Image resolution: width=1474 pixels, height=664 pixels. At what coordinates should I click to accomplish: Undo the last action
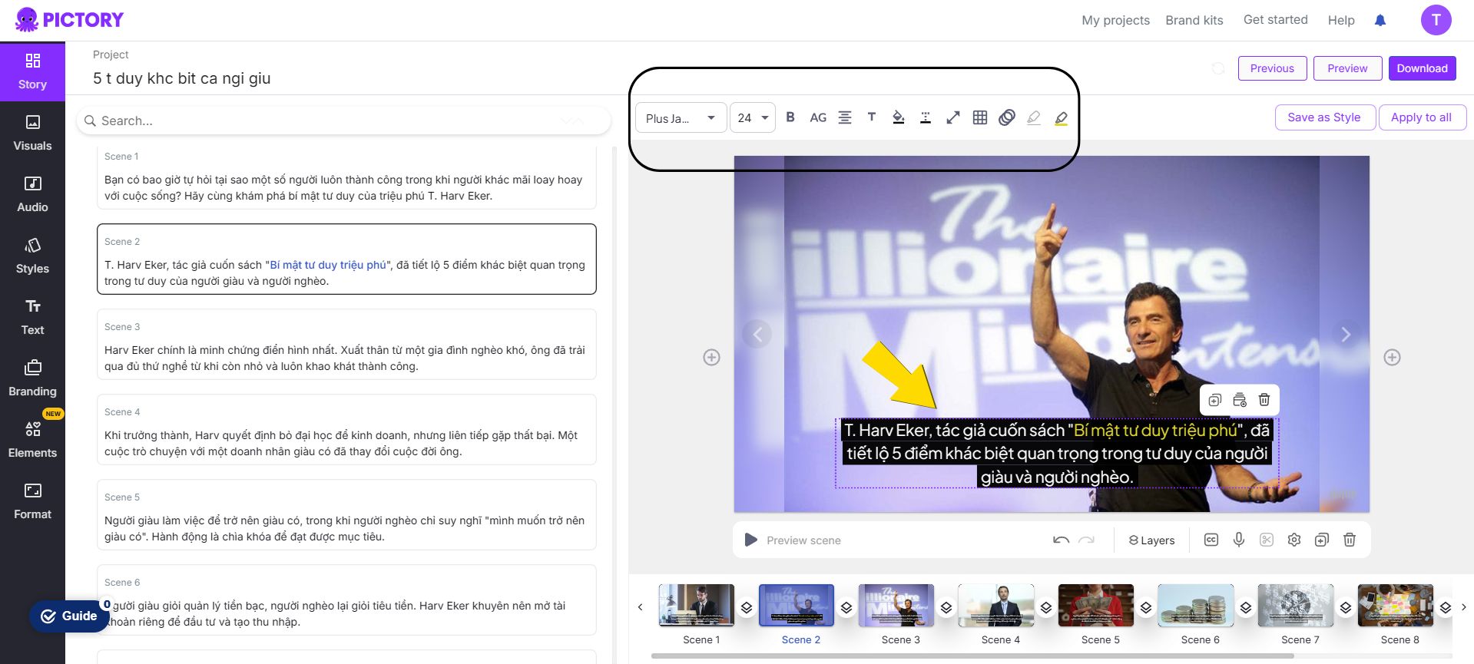(x=1061, y=540)
